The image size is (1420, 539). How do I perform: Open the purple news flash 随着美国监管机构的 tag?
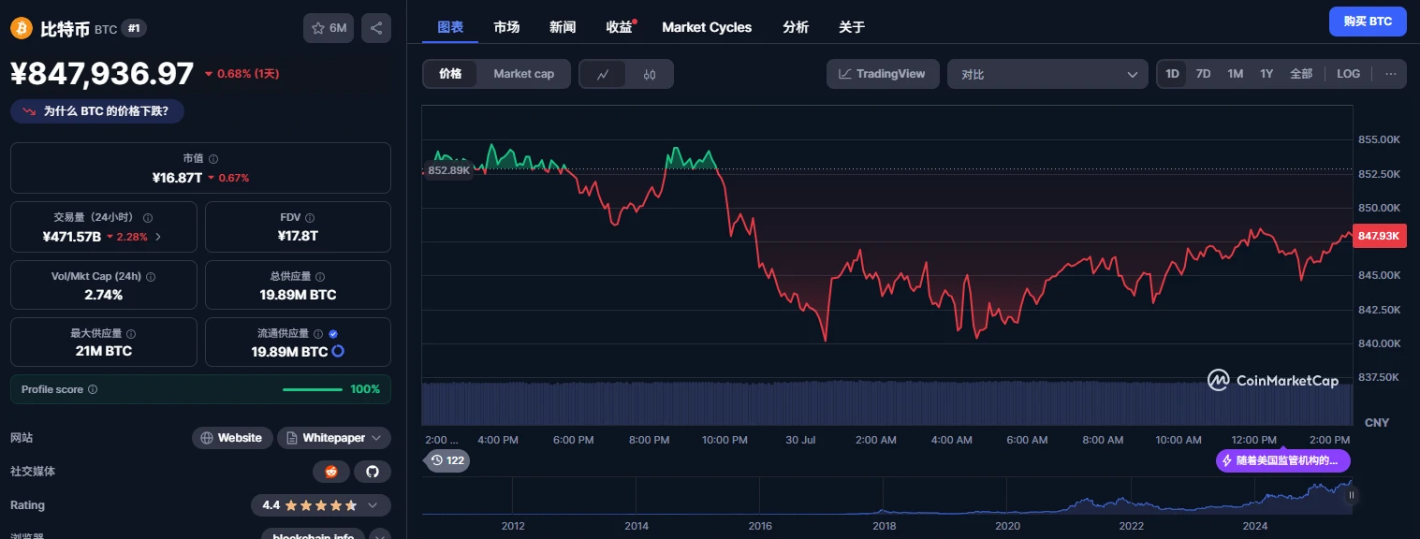[x=1283, y=460]
